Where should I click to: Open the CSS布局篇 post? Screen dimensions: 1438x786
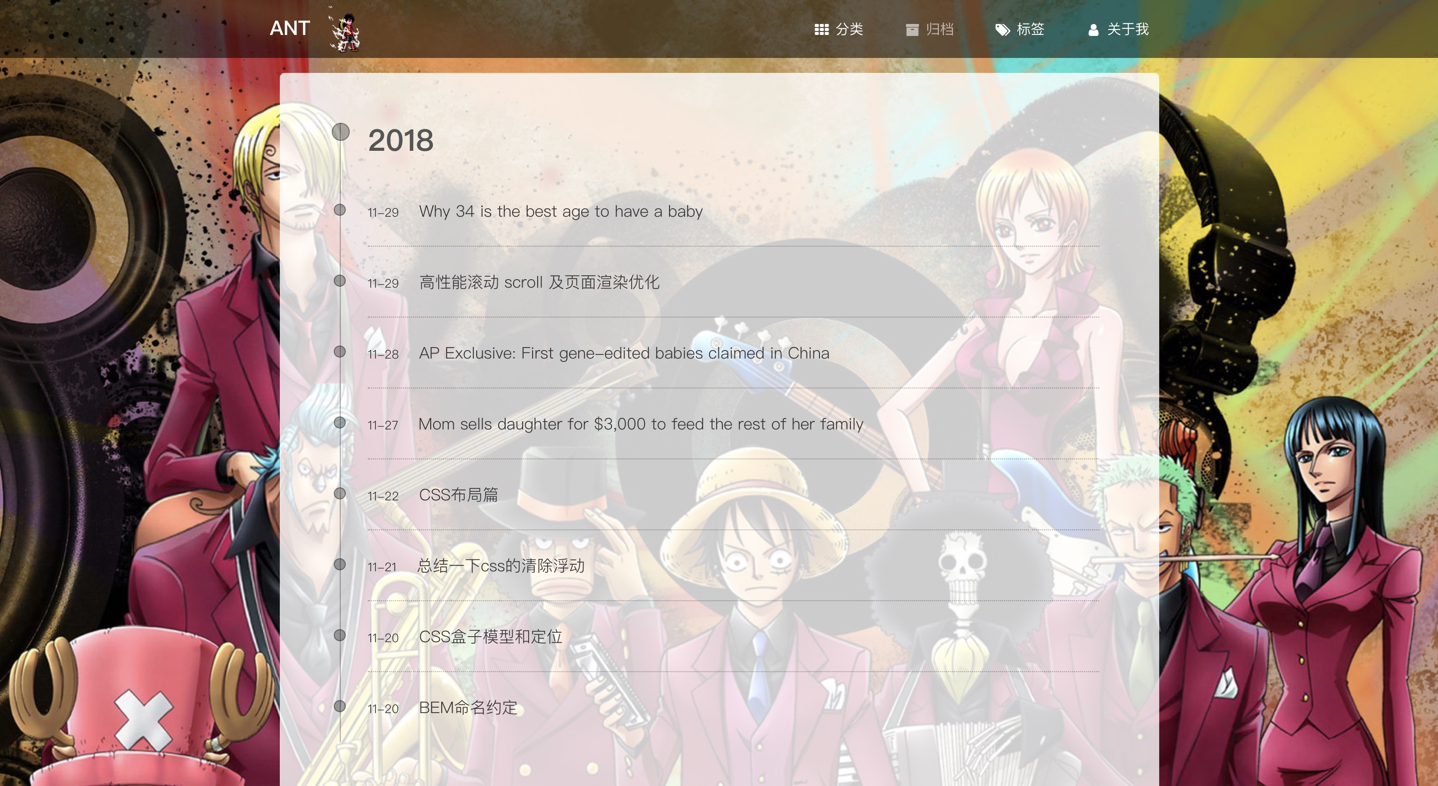458,495
